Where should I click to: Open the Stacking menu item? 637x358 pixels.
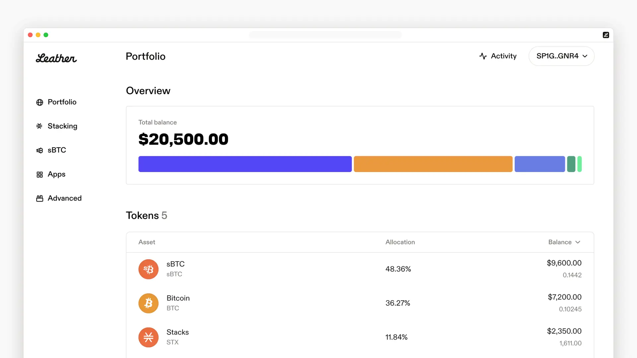click(62, 126)
